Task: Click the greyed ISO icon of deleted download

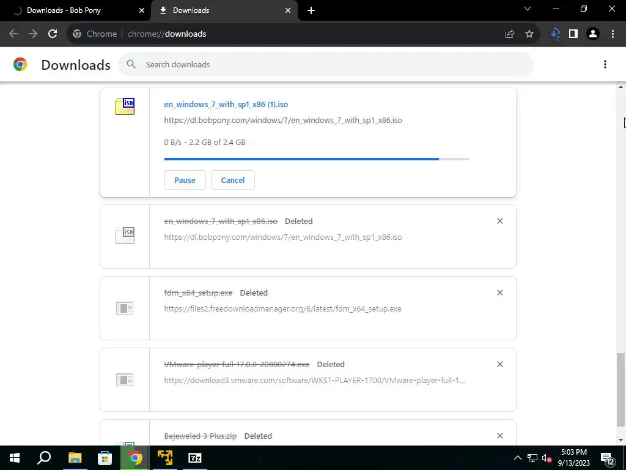Action: [x=125, y=236]
